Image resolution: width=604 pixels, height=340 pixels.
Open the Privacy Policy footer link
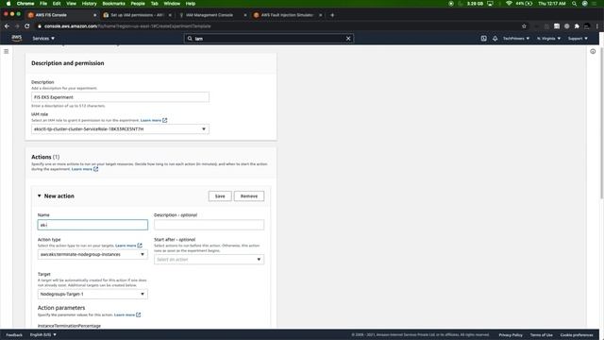click(511, 334)
